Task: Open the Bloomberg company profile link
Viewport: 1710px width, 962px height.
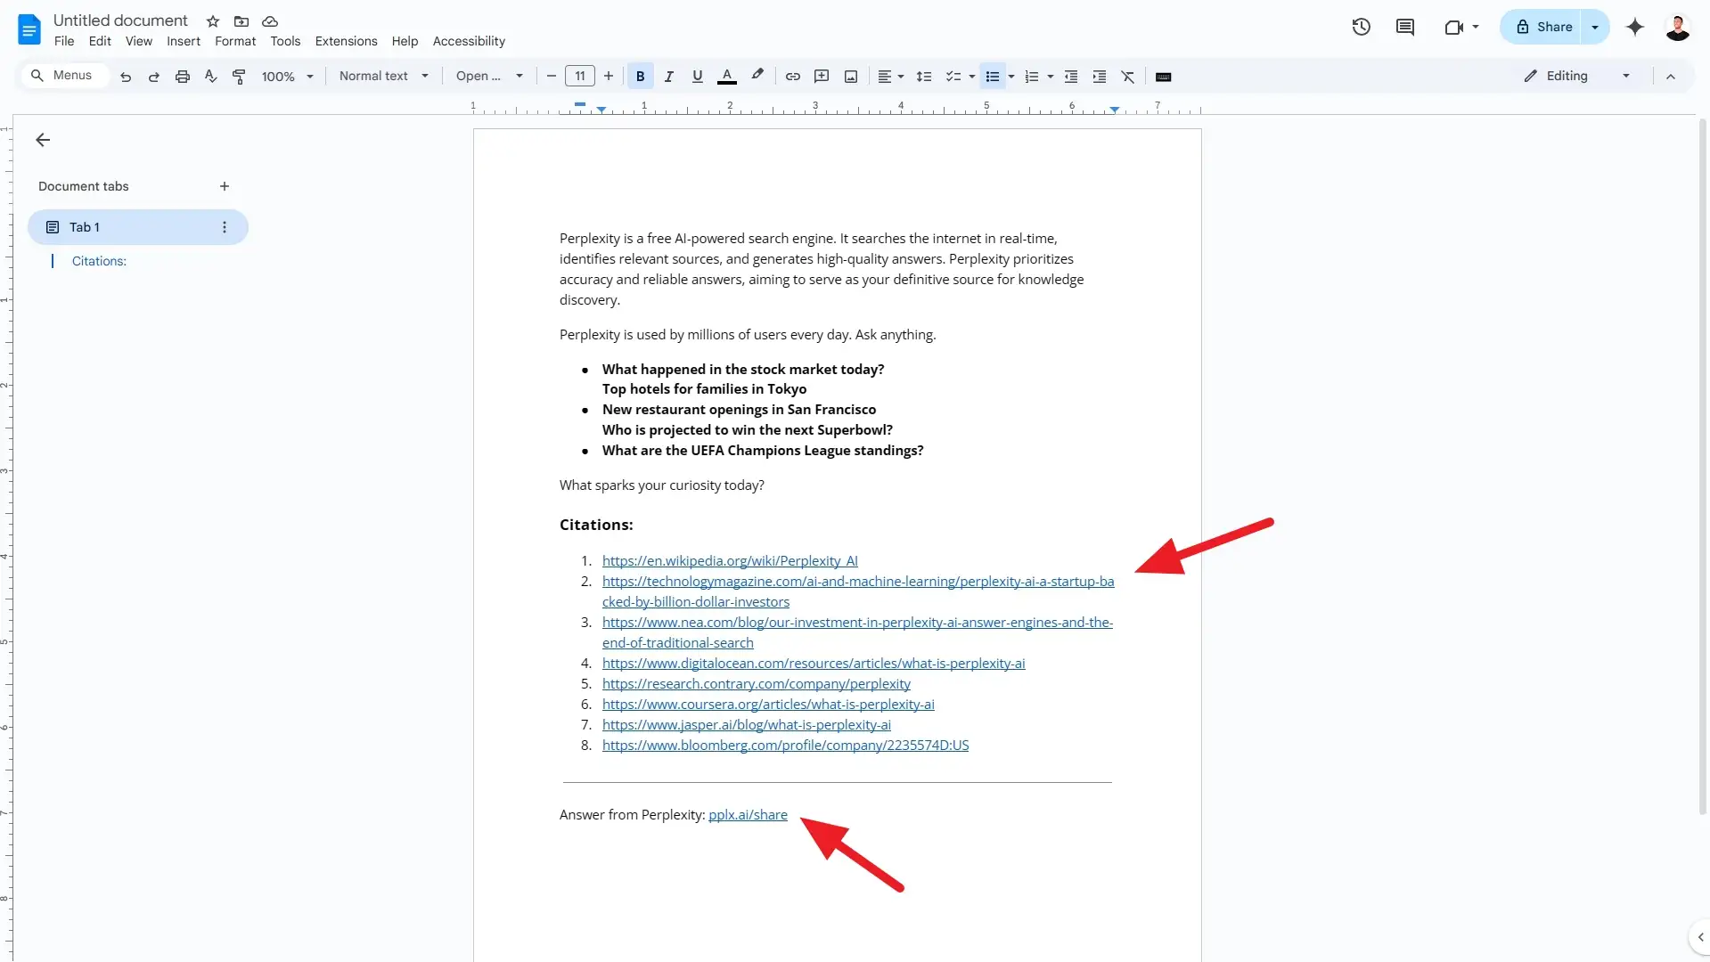Action: [785, 745]
